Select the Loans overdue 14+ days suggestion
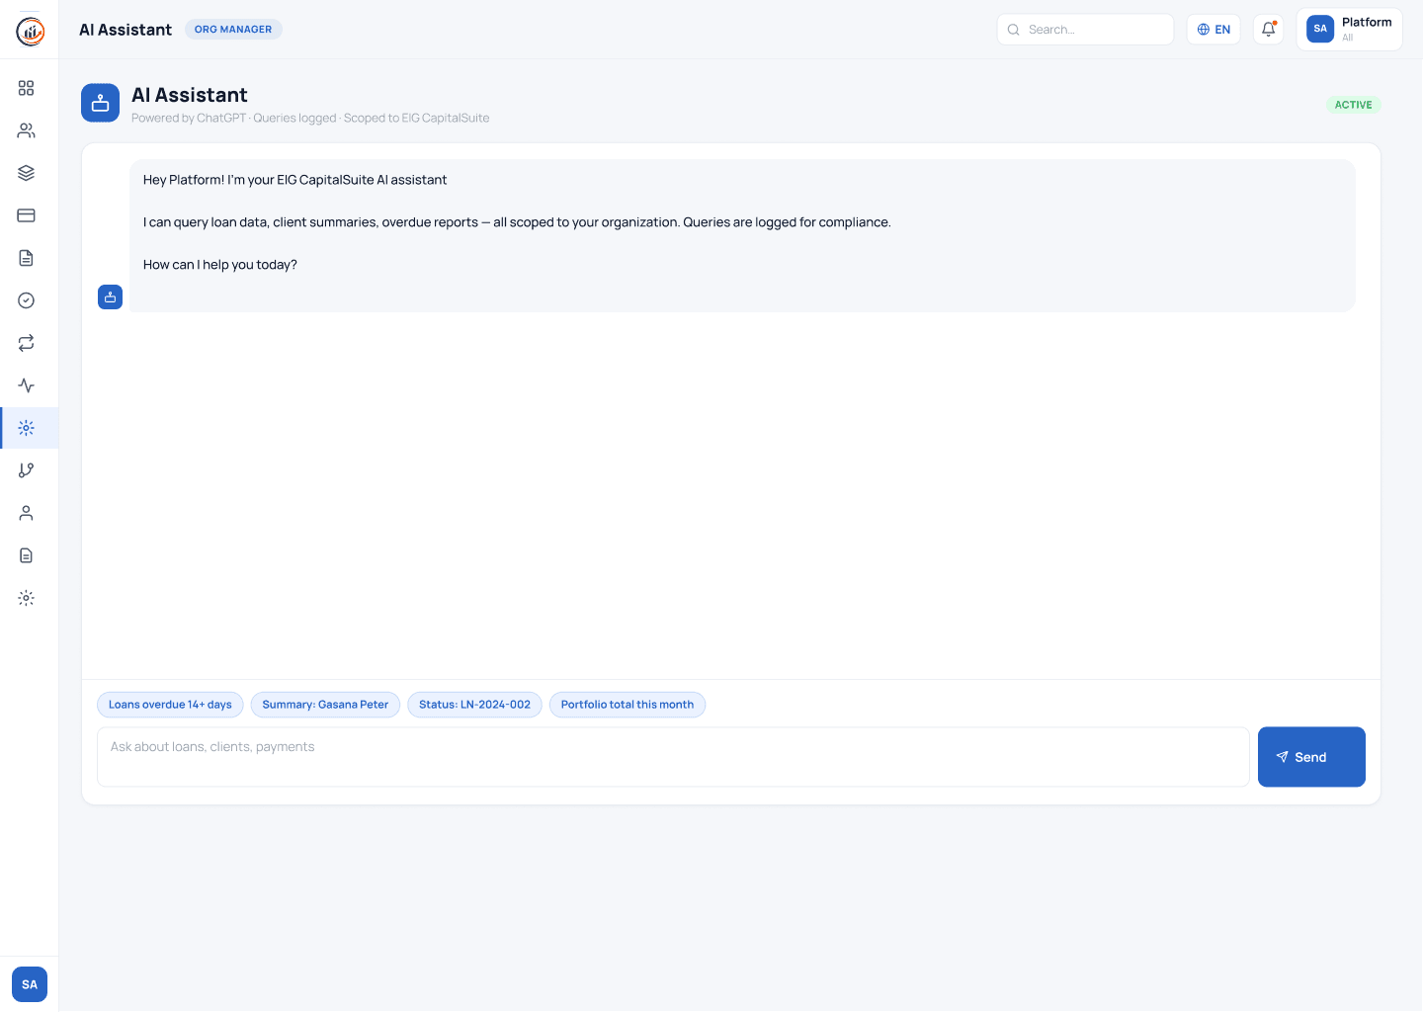Image resolution: width=1423 pixels, height=1012 pixels. coord(170,704)
